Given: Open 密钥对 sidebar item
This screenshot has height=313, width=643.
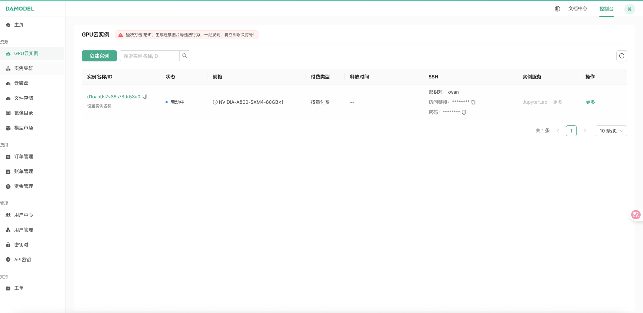Looking at the screenshot, I should tap(32, 245).
